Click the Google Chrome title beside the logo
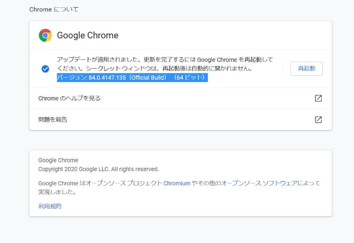Screen dimensions: 354x243 (88, 35)
